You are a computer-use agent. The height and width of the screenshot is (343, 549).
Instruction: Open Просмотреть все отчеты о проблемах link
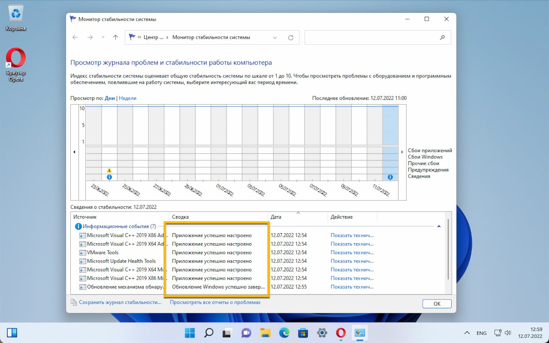pos(215,302)
